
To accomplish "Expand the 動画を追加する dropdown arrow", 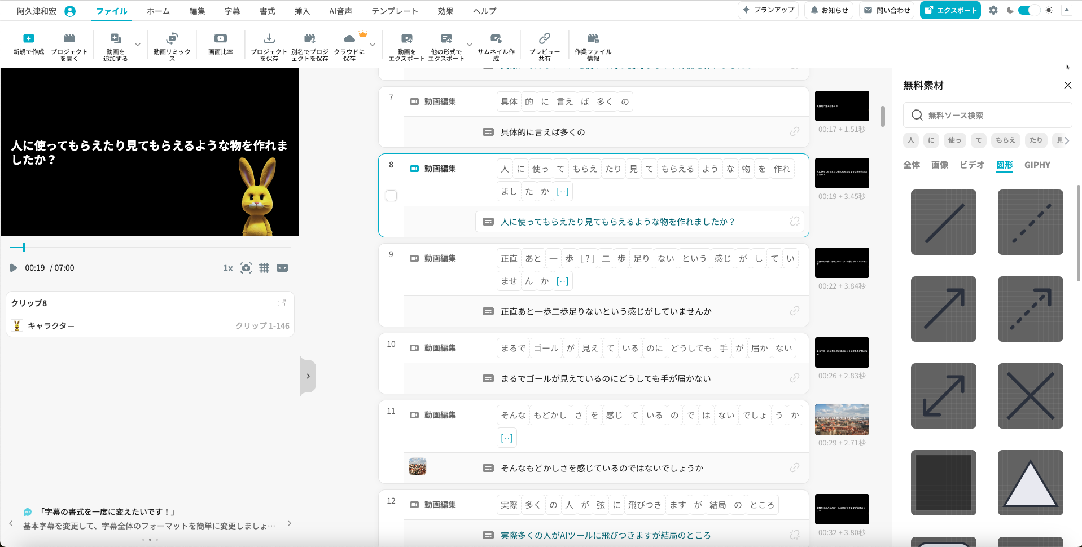I will (138, 45).
